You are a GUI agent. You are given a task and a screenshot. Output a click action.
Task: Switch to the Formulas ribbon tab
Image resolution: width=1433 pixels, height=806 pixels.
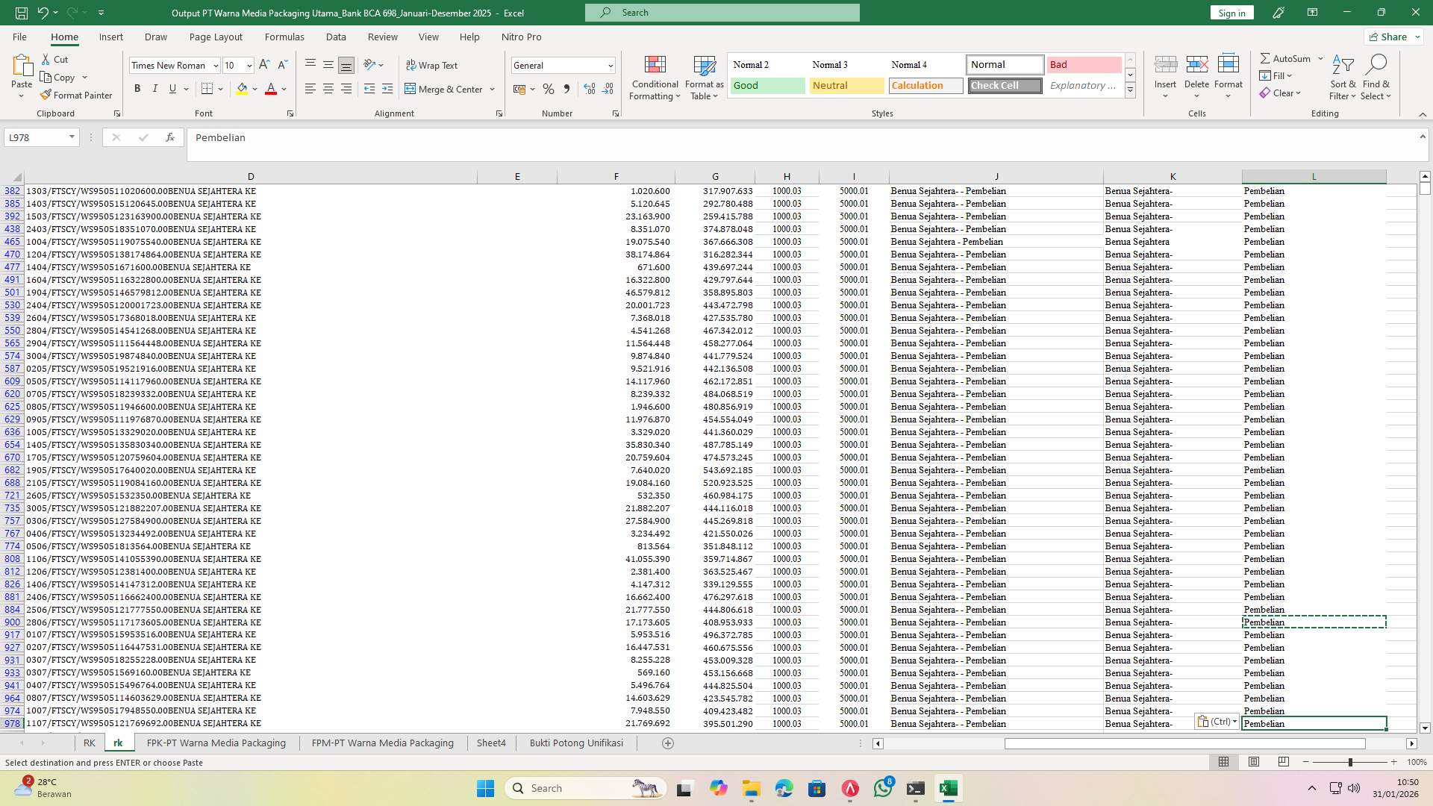[x=284, y=37]
